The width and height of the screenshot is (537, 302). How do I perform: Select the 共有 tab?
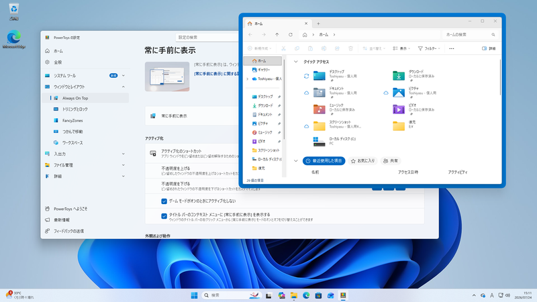pos(391,161)
